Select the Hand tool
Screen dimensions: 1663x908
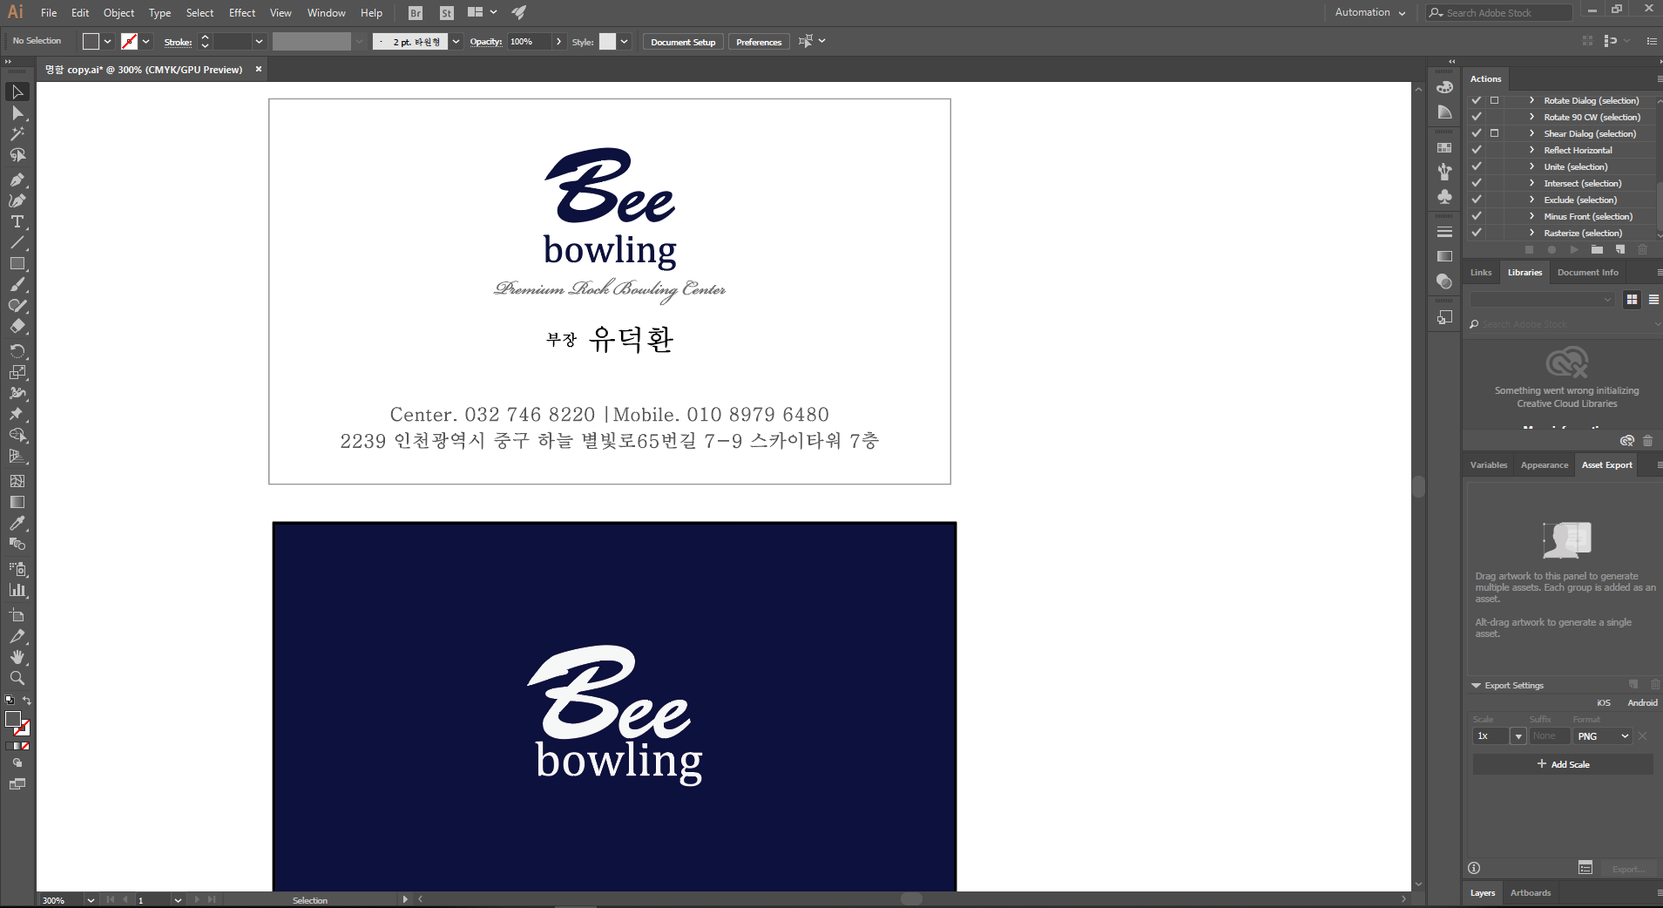[x=17, y=657]
